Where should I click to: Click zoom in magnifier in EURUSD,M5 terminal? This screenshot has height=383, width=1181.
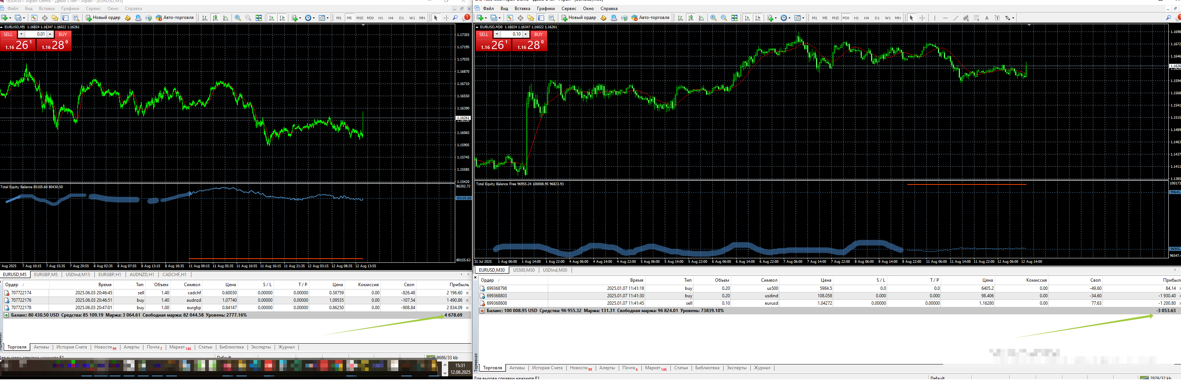(238, 18)
